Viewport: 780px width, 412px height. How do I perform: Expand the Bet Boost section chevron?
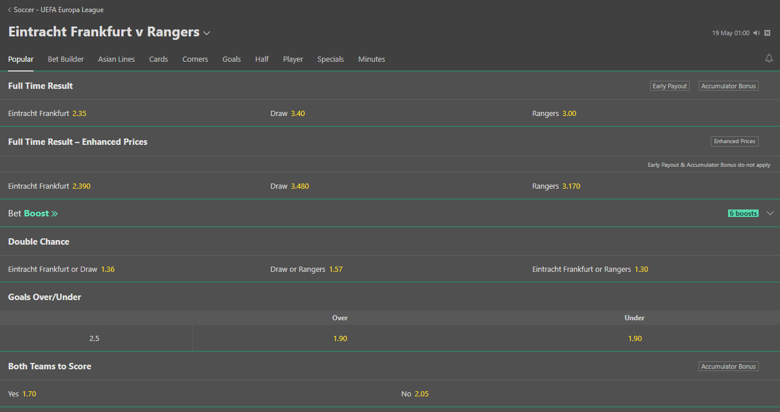[x=770, y=214]
